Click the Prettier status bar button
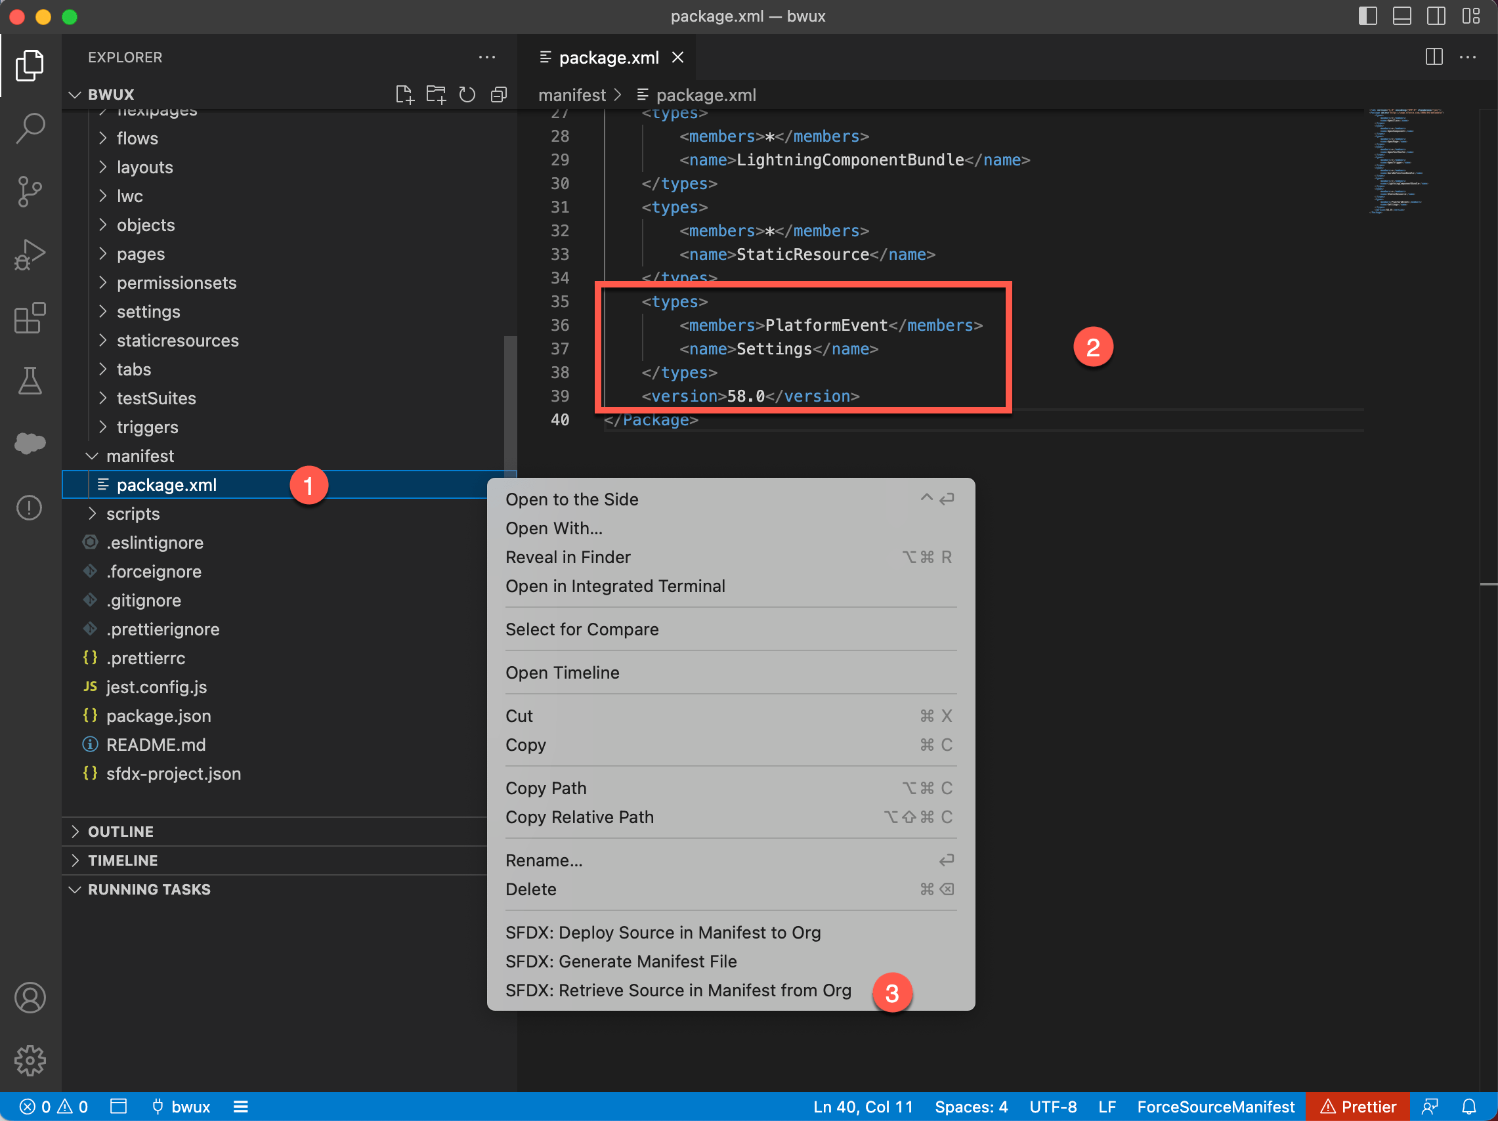The height and width of the screenshot is (1121, 1498). 1358,1107
